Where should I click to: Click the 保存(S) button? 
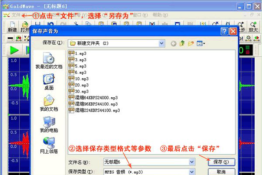(x=222, y=162)
